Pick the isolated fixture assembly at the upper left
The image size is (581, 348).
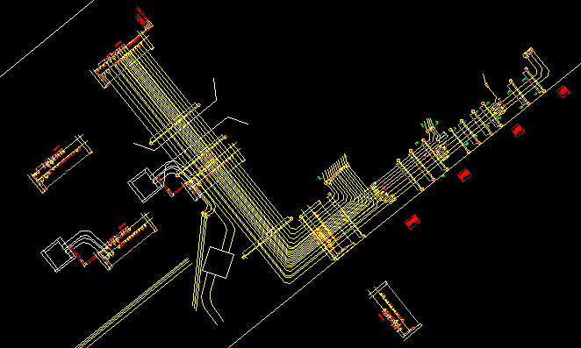(61, 164)
